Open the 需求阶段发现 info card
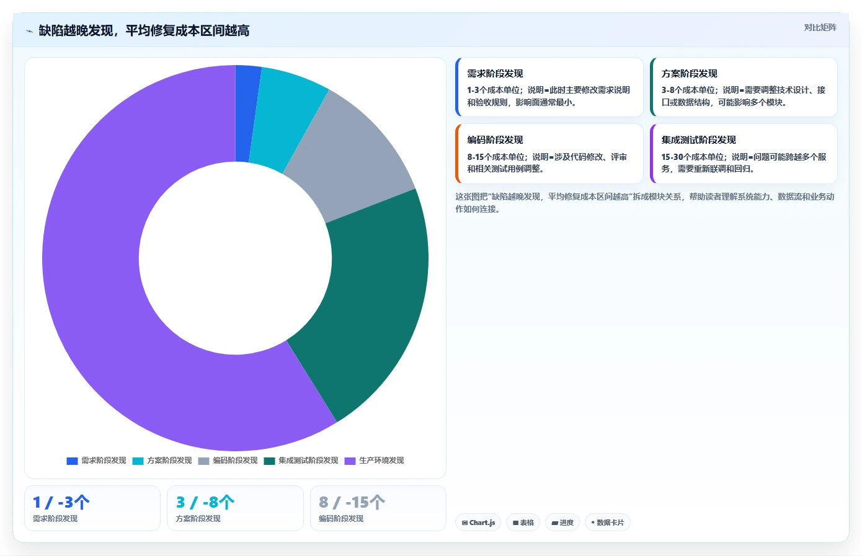The width and height of the screenshot is (862, 556). click(549, 87)
